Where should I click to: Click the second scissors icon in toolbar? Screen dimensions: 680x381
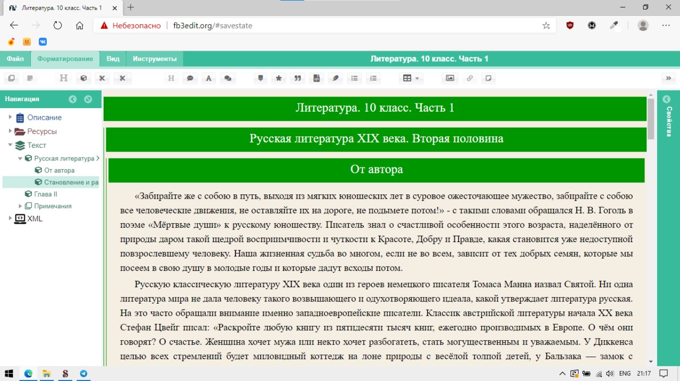122,78
